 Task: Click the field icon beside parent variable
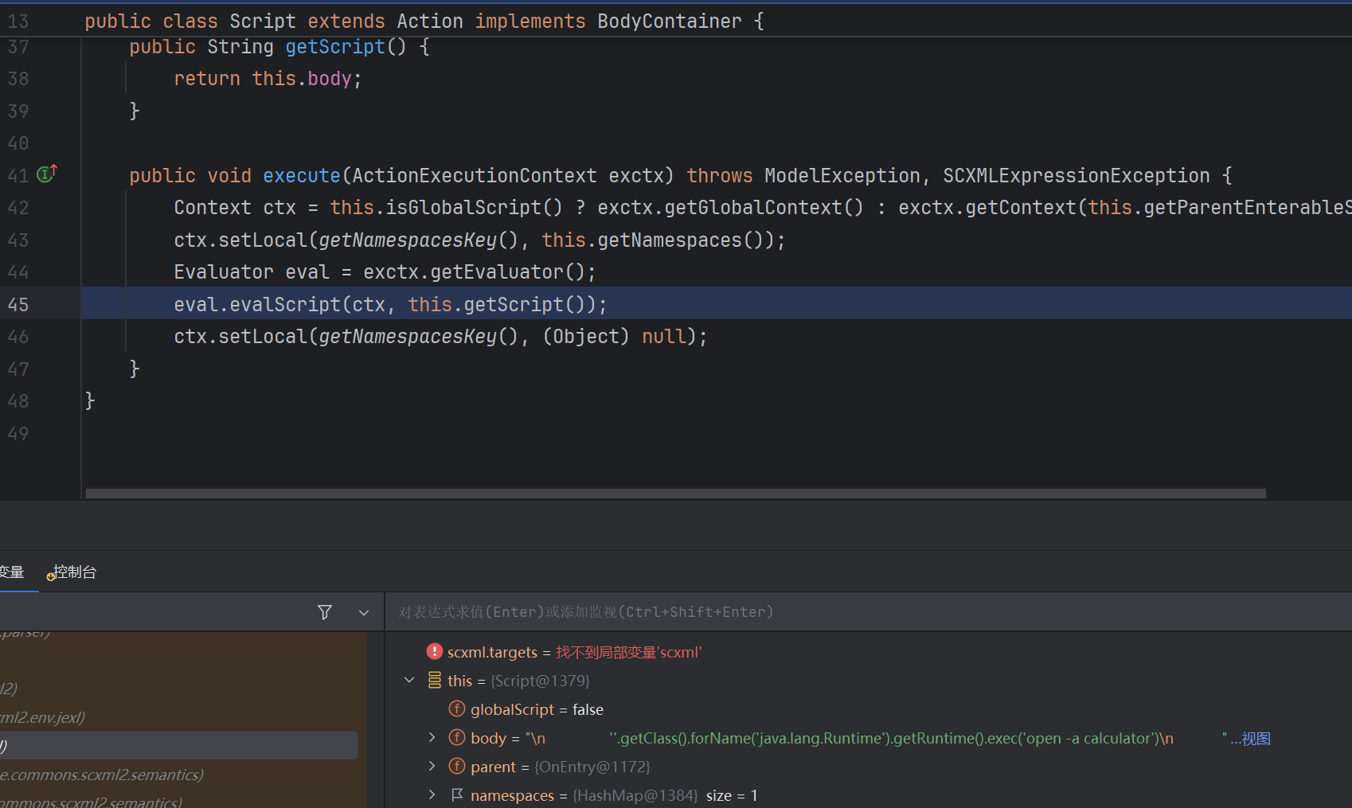457,767
